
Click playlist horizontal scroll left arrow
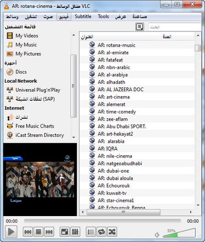(83, 212)
